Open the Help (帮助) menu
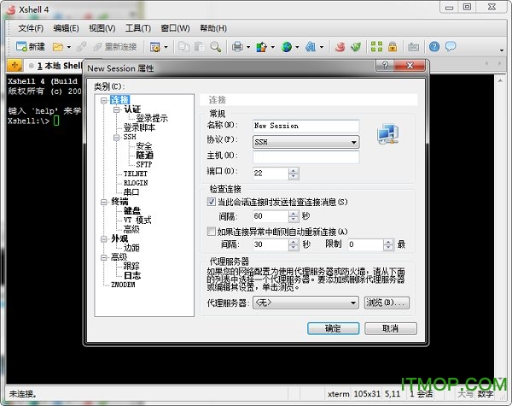Image resolution: width=512 pixels, height=406 pixels. 213,28
